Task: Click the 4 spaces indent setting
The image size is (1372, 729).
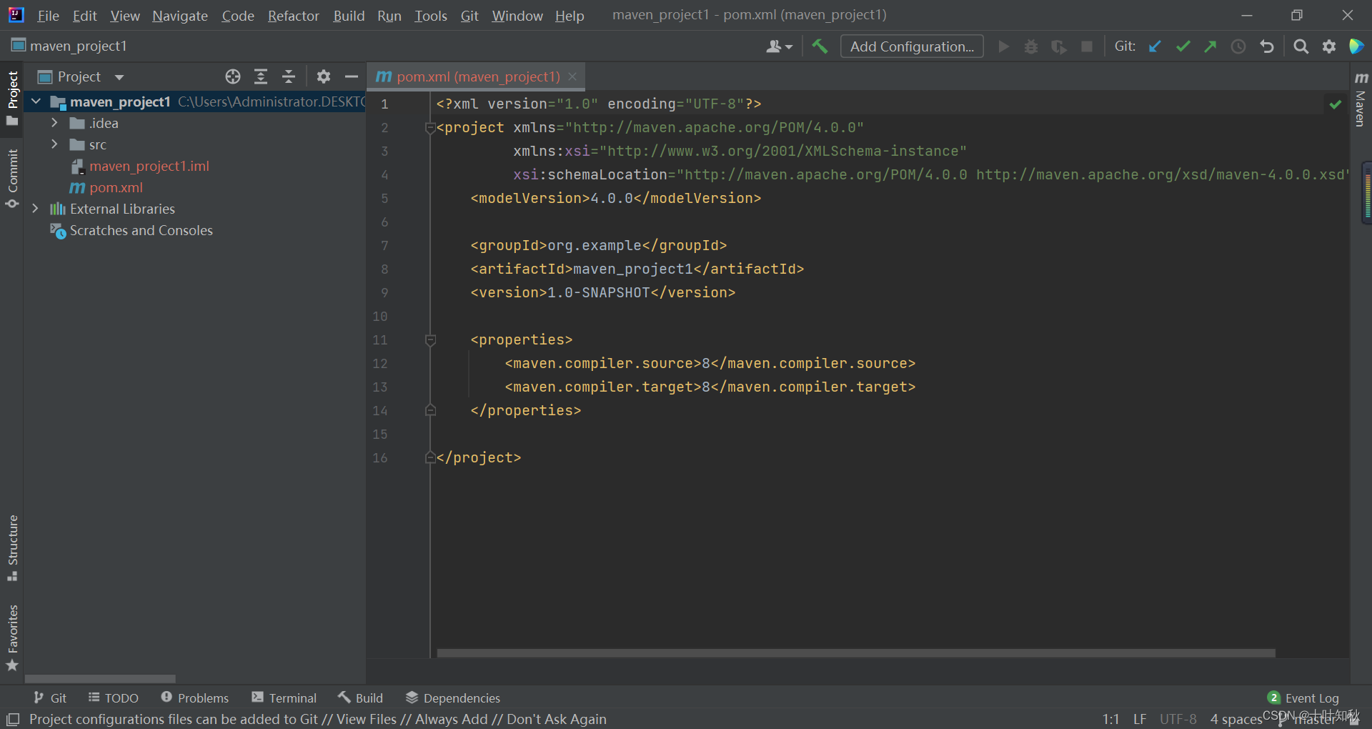Action: click(1236, 719)
